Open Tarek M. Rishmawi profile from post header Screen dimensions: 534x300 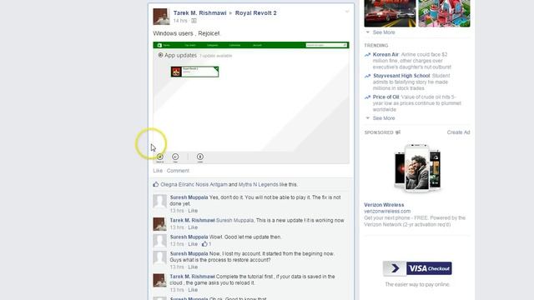click(200, 13)
